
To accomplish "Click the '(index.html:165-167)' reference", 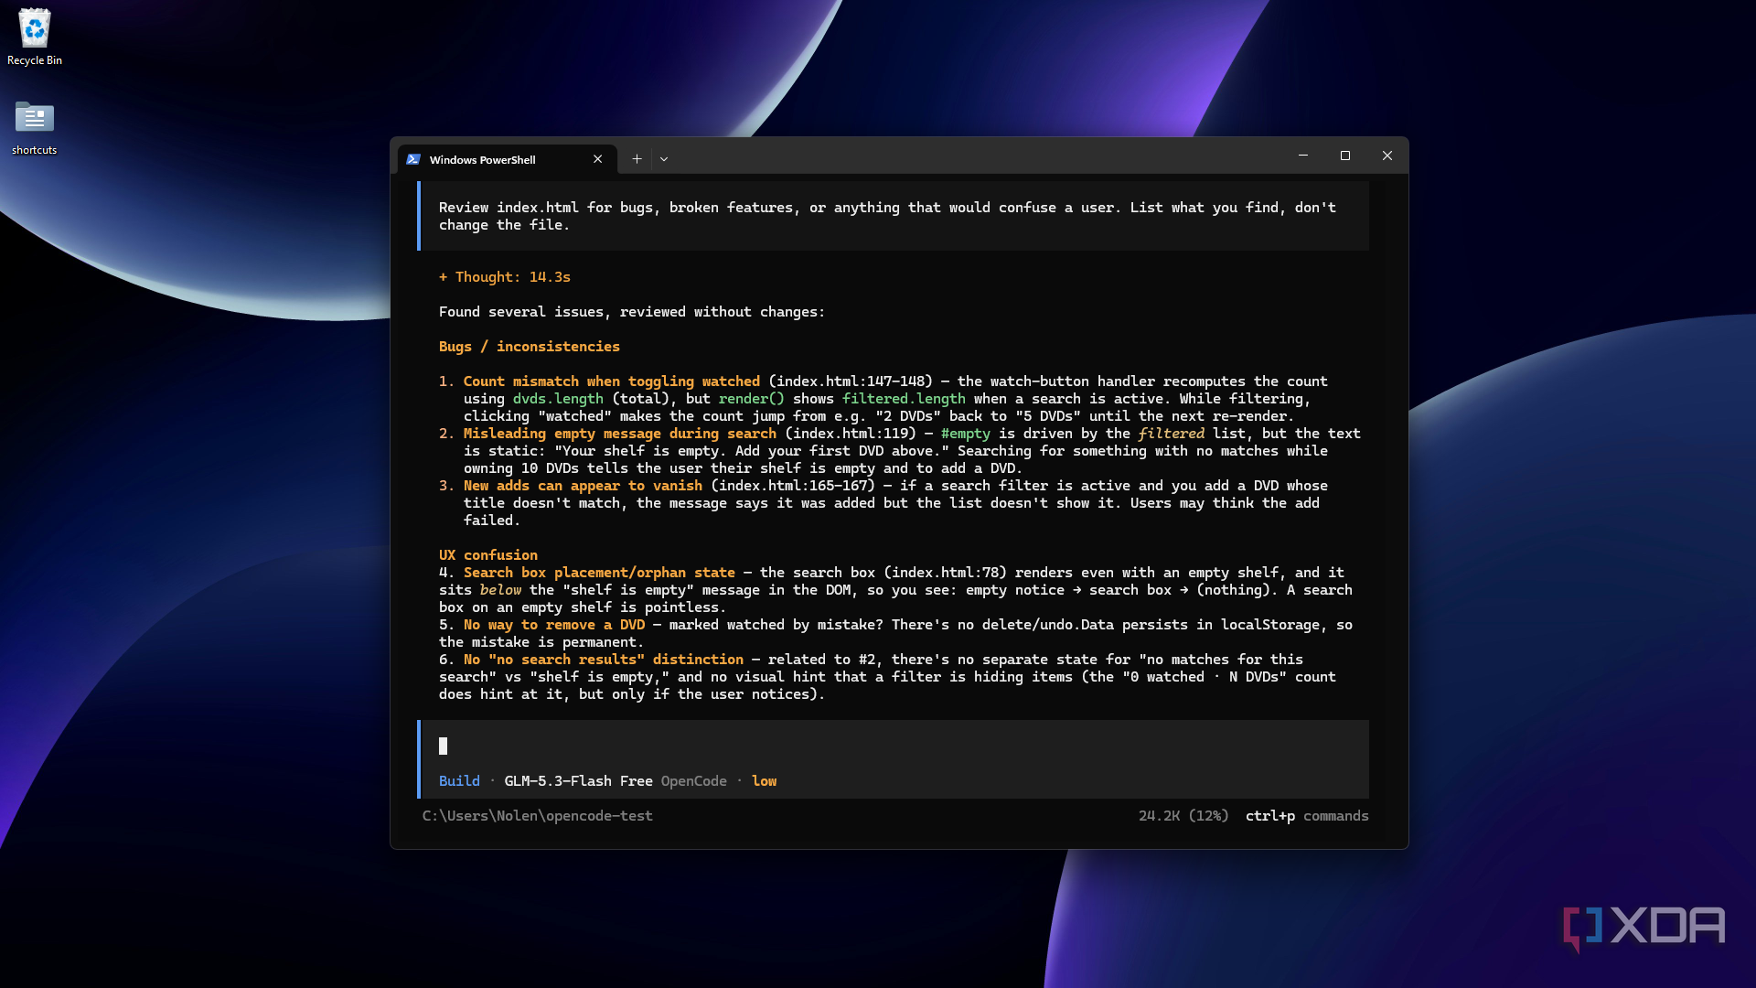I will click(793, 486).
